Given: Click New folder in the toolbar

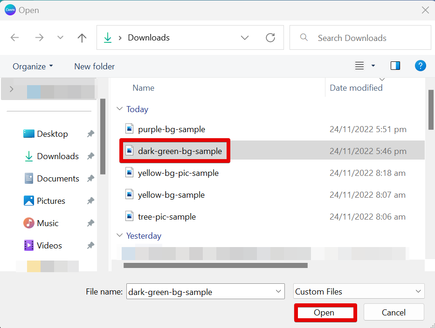Looking at the screenshot, I should pos(94,67).
